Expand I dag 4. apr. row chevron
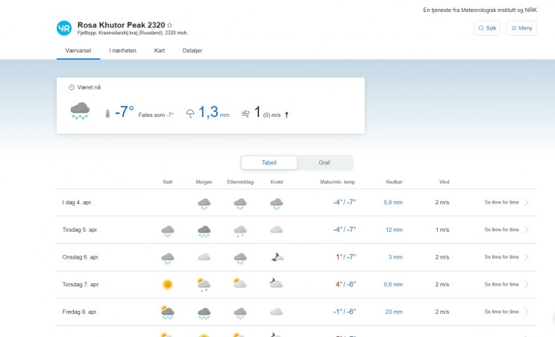Screen dimensions: 555x337 527,202
